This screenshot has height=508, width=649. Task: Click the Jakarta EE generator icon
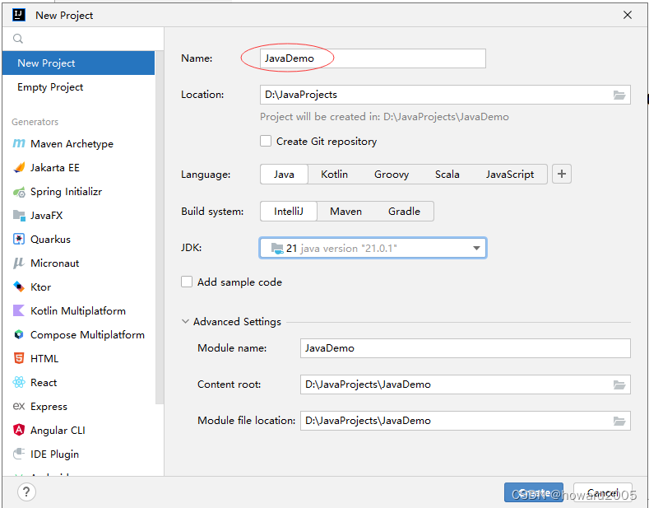point(19,167)
